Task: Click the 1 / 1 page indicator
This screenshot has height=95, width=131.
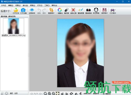Action: pos(36,94)
